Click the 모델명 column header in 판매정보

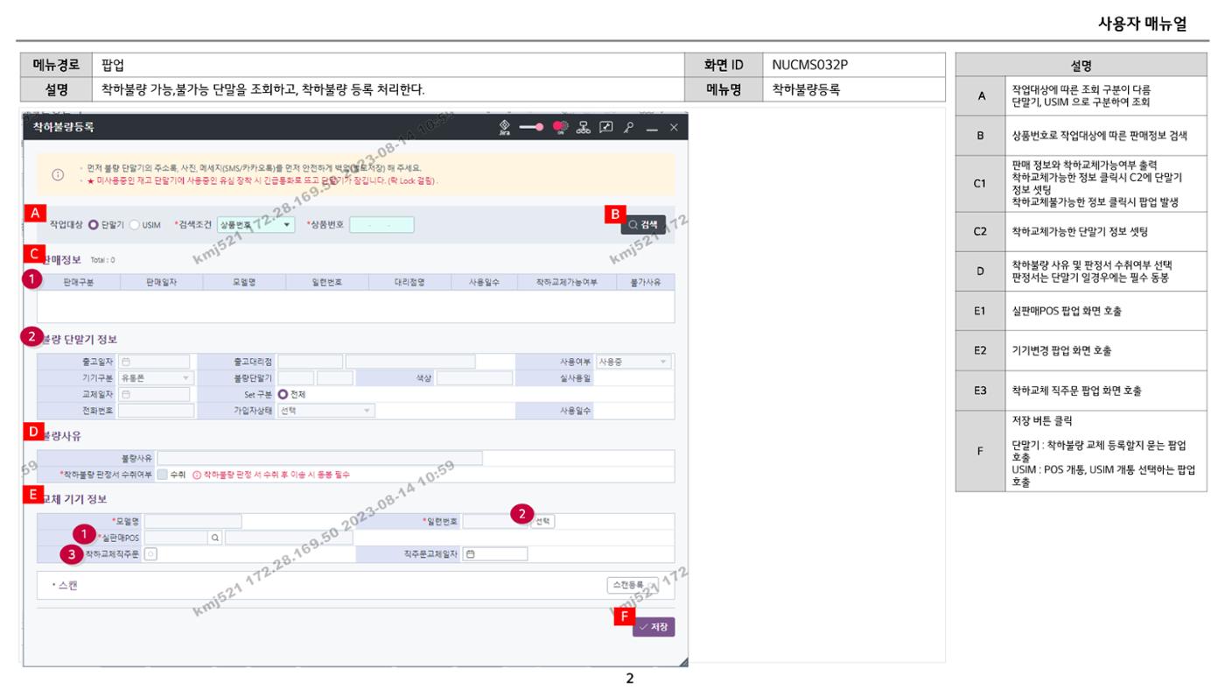click(x=244, y=282)
